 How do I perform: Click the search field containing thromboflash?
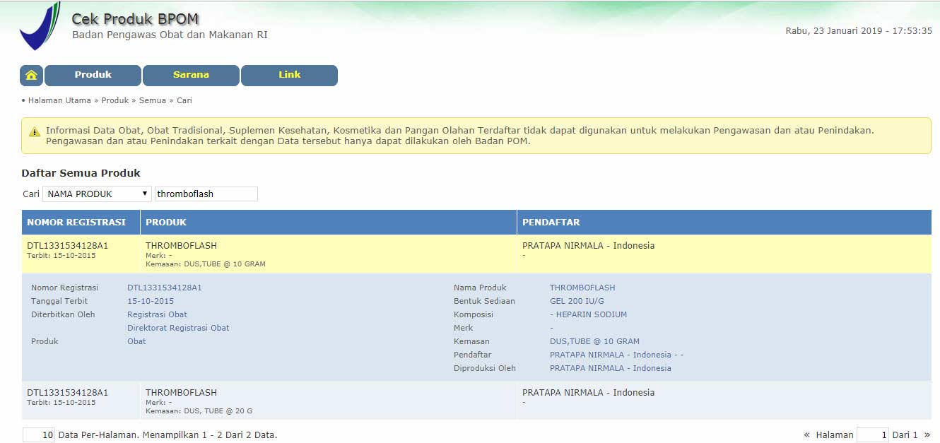point(206,194)
